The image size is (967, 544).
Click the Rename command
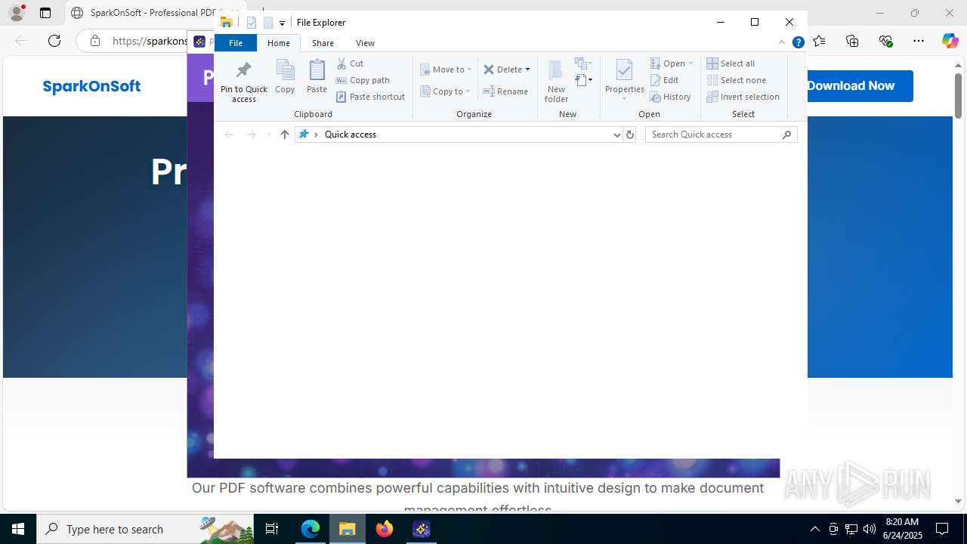point(505,91)
